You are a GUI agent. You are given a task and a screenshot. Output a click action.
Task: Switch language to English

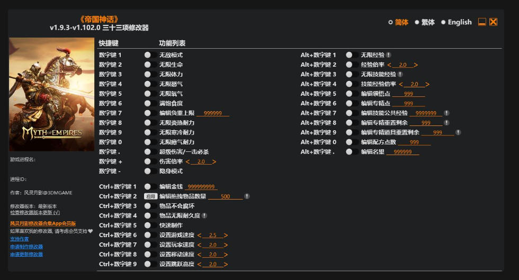point(457,22)
